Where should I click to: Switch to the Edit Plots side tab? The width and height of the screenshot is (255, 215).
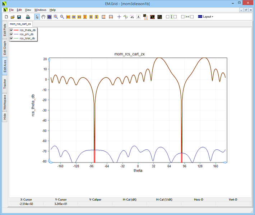[x=5, y=30]
